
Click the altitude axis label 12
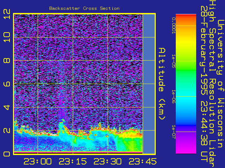7,14
